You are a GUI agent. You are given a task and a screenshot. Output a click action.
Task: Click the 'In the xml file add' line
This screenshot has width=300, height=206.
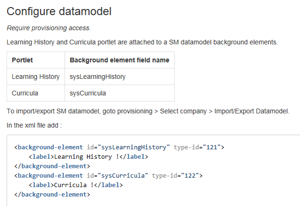[34, 125]
